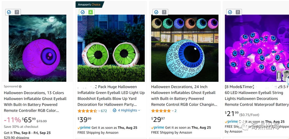Open the 672 reviews link
Screen dimensions: 289x139
coord(104,111)
